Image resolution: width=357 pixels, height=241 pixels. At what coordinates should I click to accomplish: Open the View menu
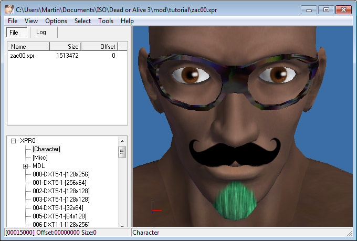tap(31, 21)
